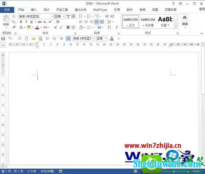Toggle Underline formatting
Screen dimensions: 205x174
pyautogui.click(x=32, y=22)
